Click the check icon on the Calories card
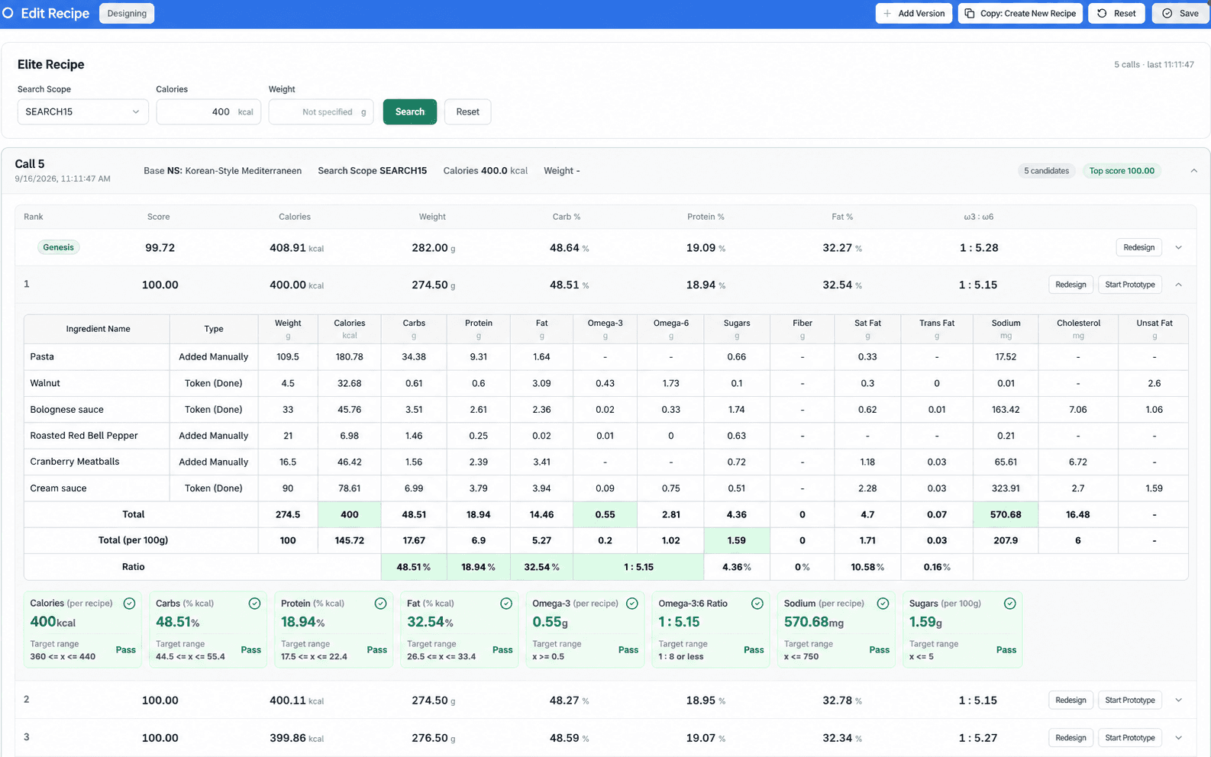 tap(130, 604)
